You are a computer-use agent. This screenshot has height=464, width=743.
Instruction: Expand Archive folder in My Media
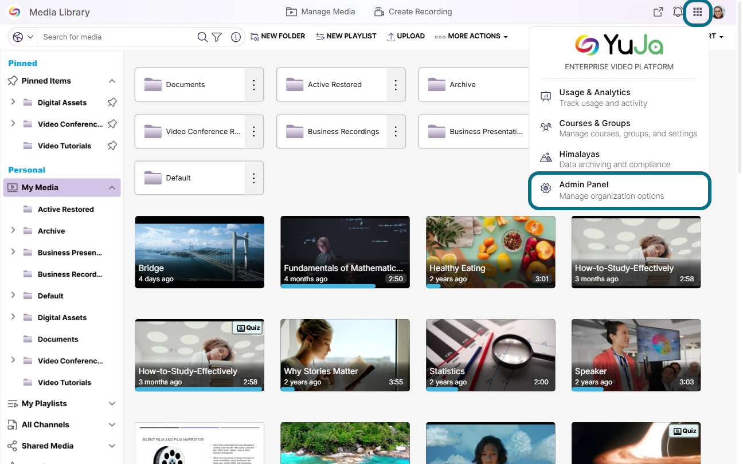13,230
